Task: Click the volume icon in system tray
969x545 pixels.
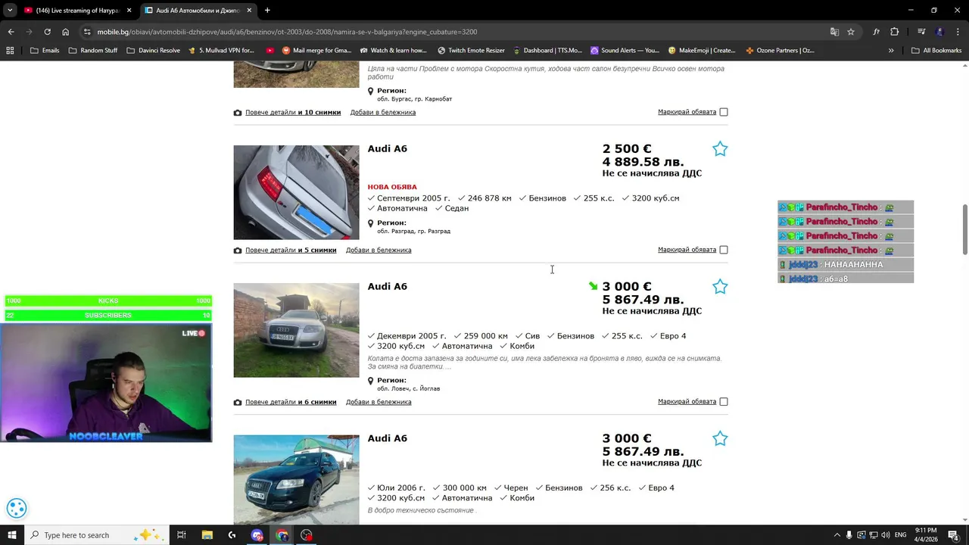Action: pos(885,535)
